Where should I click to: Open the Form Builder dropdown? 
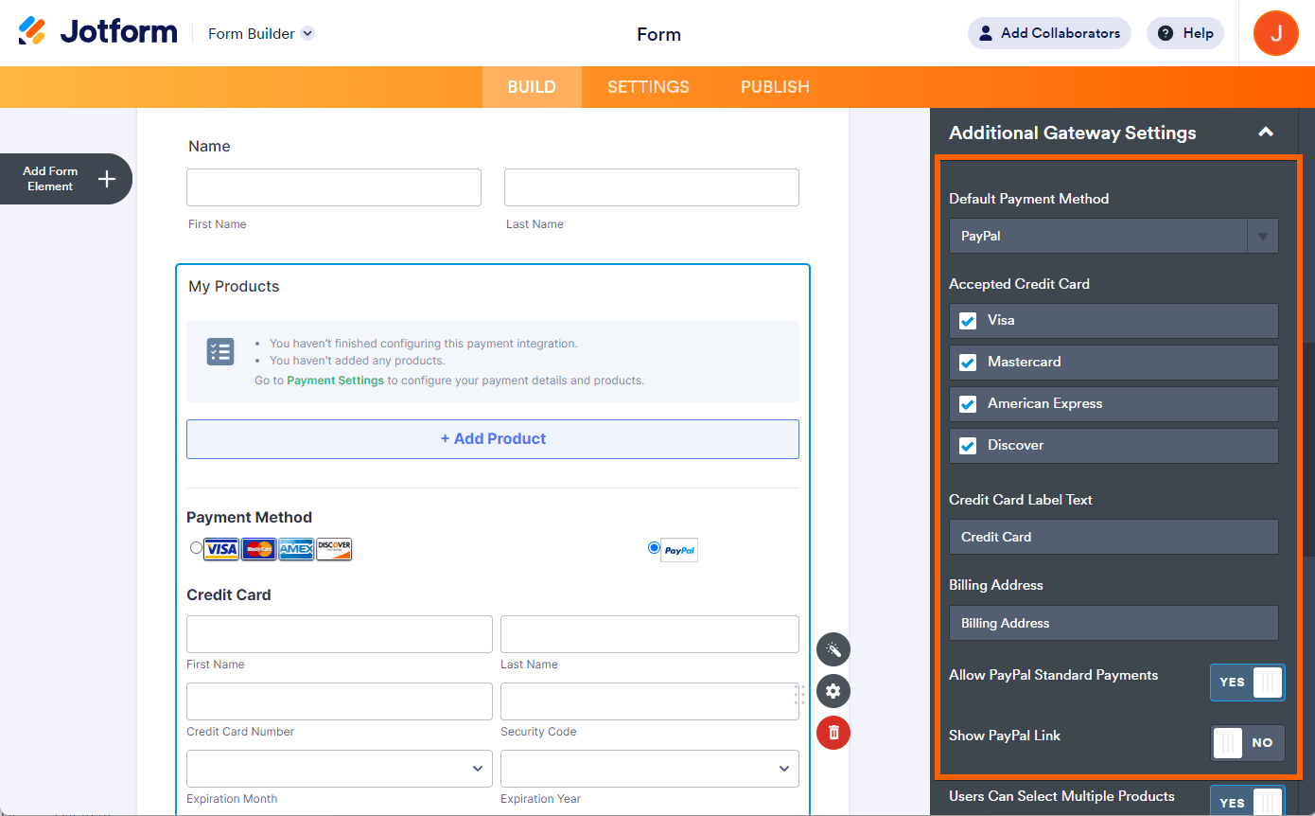[261, 33]
